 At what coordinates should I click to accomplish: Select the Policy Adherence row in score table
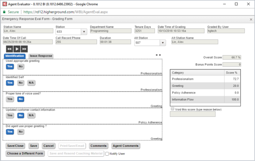[x=206, y=93]
